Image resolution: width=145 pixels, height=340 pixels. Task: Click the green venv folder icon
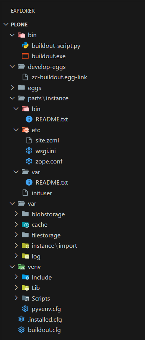click(21, 267)
